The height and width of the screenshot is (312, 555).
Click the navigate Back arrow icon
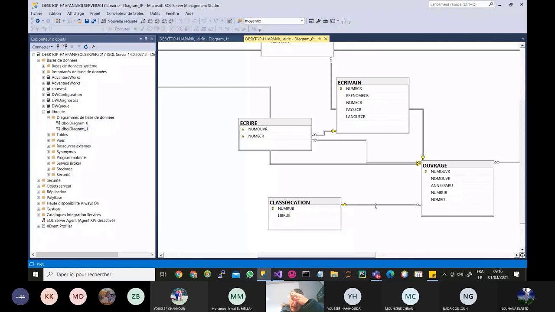pos(37,21)
